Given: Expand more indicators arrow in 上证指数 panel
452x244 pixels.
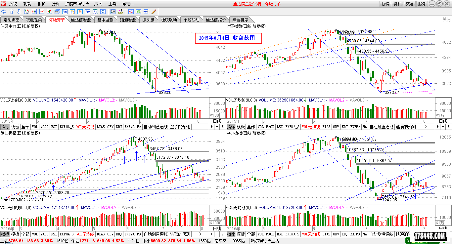Looking at the screenshot, I should 425,127.
